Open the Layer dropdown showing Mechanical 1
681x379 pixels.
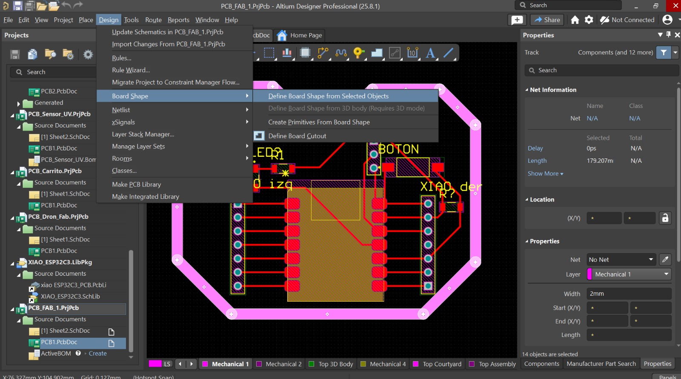pos(629,274)
